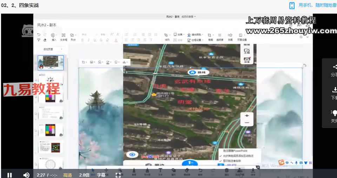
Task: Click the Sogou S input method icon
Action: [281, 163]
